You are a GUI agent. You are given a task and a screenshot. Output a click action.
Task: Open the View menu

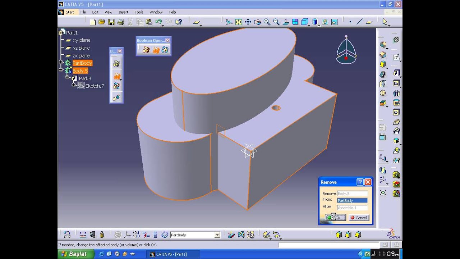(109, 12)
